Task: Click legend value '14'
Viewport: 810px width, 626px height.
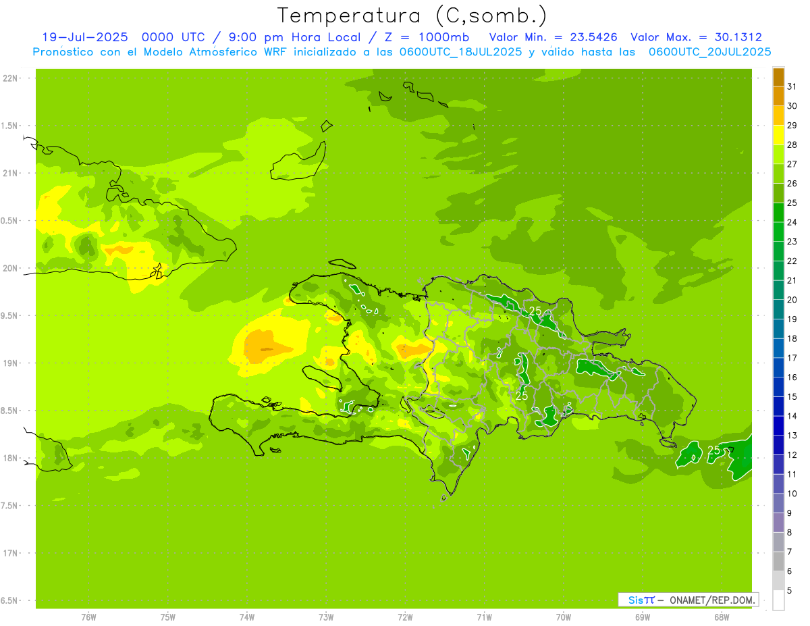Action: 792,416
